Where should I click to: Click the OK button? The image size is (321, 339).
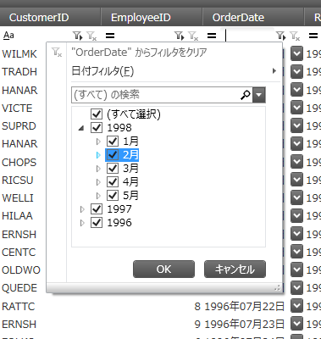click(x=163, y=270)
